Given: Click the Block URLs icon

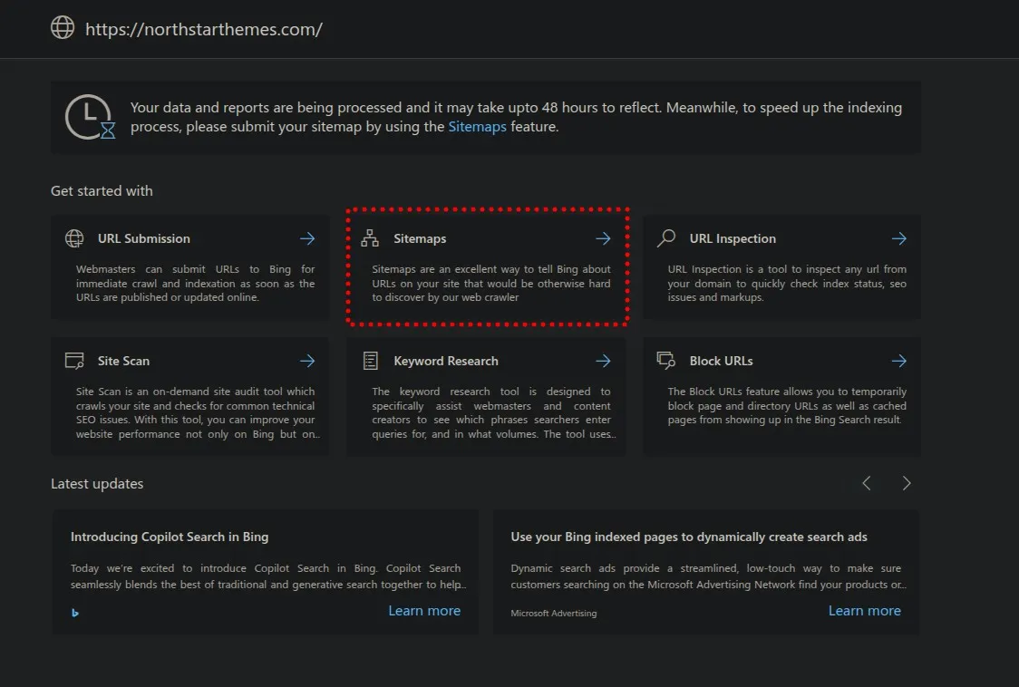Looking at the screenshot, I should click(x=666, y=360).
